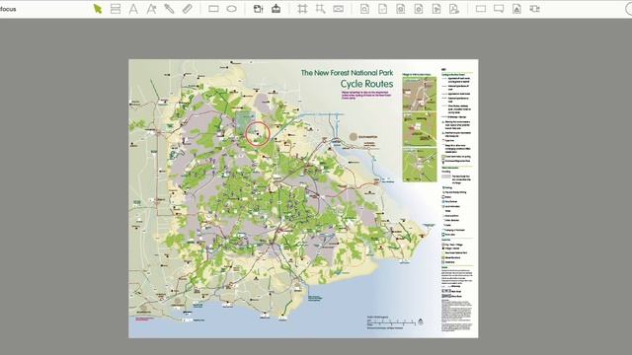Click the fourth page document icon
This screenshot has width=632, height=355.
tap(419, 9)
